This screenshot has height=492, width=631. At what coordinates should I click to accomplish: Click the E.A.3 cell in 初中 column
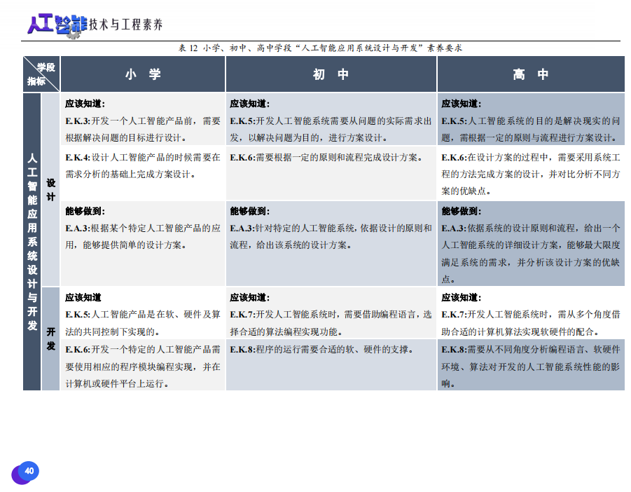click(331, 236)
